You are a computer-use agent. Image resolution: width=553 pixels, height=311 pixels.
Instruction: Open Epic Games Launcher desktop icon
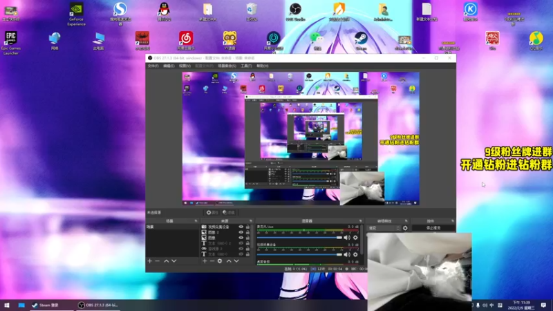11,43
